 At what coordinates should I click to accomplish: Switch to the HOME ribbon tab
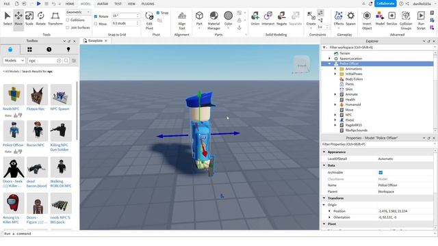pyautogui.click(x=70, y=4)
